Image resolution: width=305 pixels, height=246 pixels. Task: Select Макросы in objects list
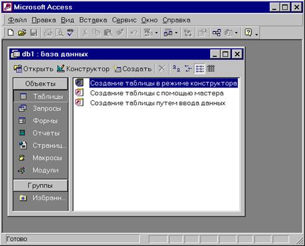coord(40,158)
